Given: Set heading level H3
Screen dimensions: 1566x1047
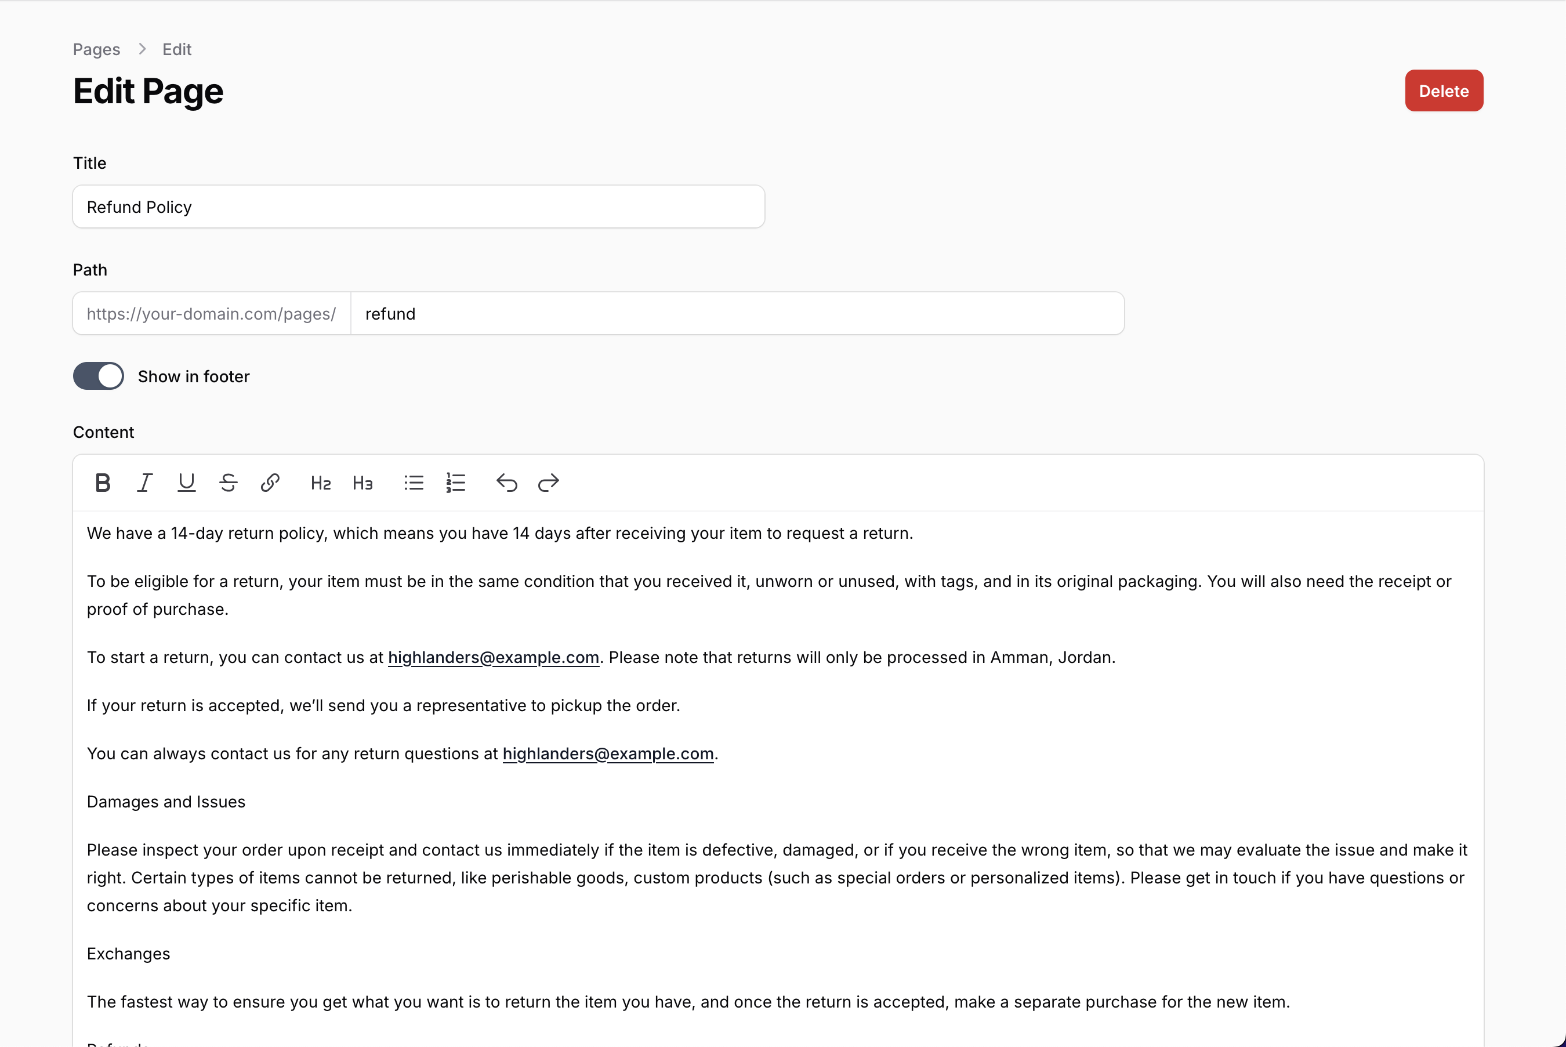Looking at the screenshot, I should tap(362, 483).
